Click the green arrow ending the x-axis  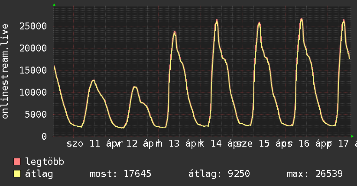pyautogui.click(x=352, y=136)
